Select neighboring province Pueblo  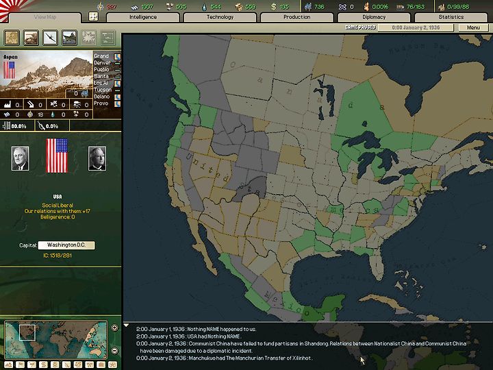pyautogui.click(x=107, y=69)
